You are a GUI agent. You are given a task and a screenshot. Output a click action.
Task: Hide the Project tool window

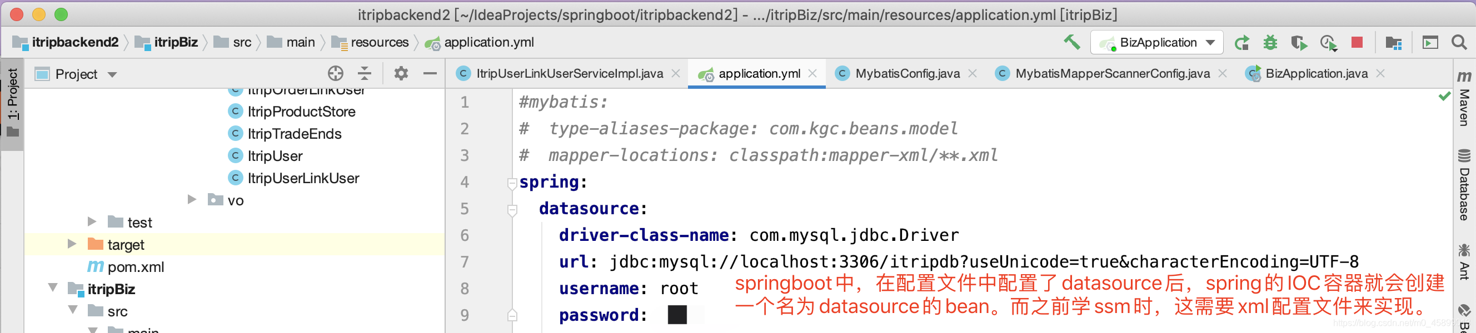[x=430, y=73]
